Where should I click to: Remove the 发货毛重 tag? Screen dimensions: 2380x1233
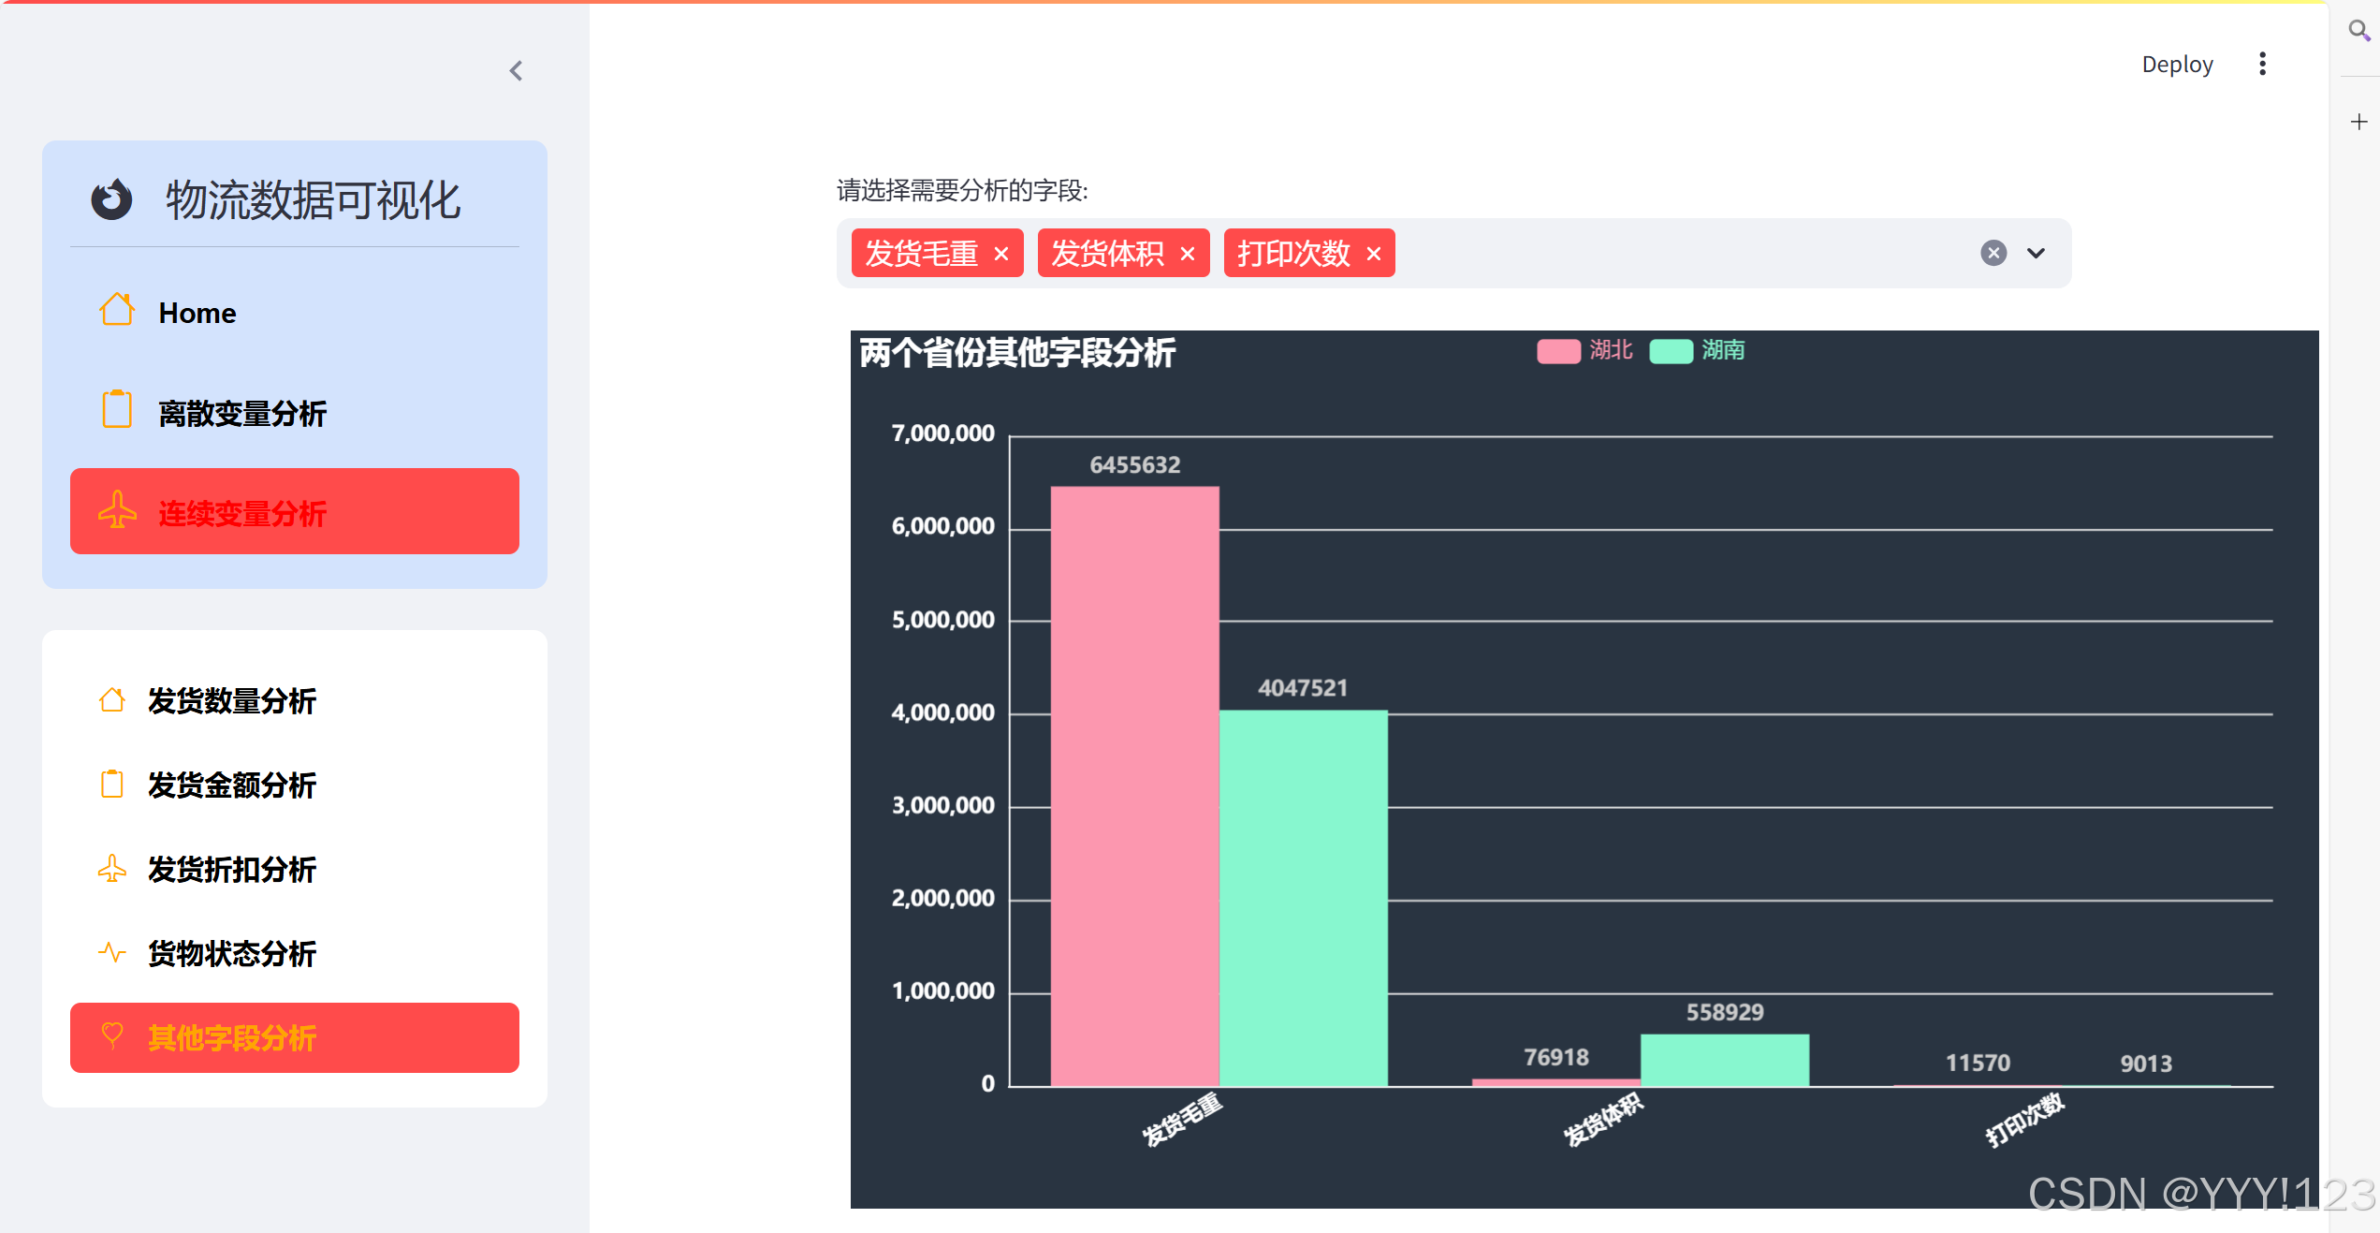coord(1001,254)
